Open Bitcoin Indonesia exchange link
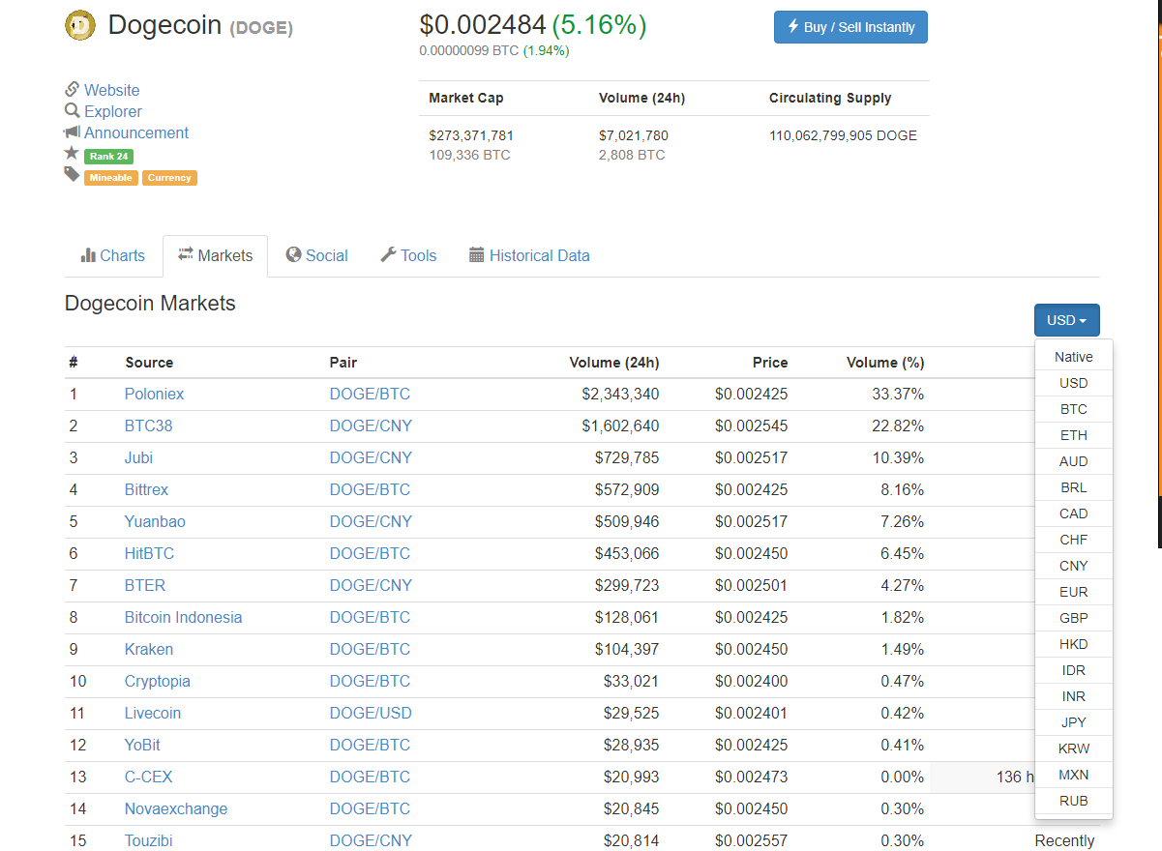The width and height of the screenshot is (1162, 851). coord(183,617)
